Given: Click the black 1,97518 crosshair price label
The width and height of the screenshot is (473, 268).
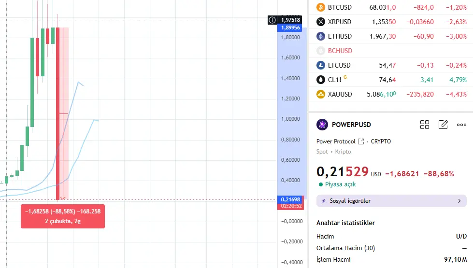Looking at the screenshot, I should click(x=290, y=20).
